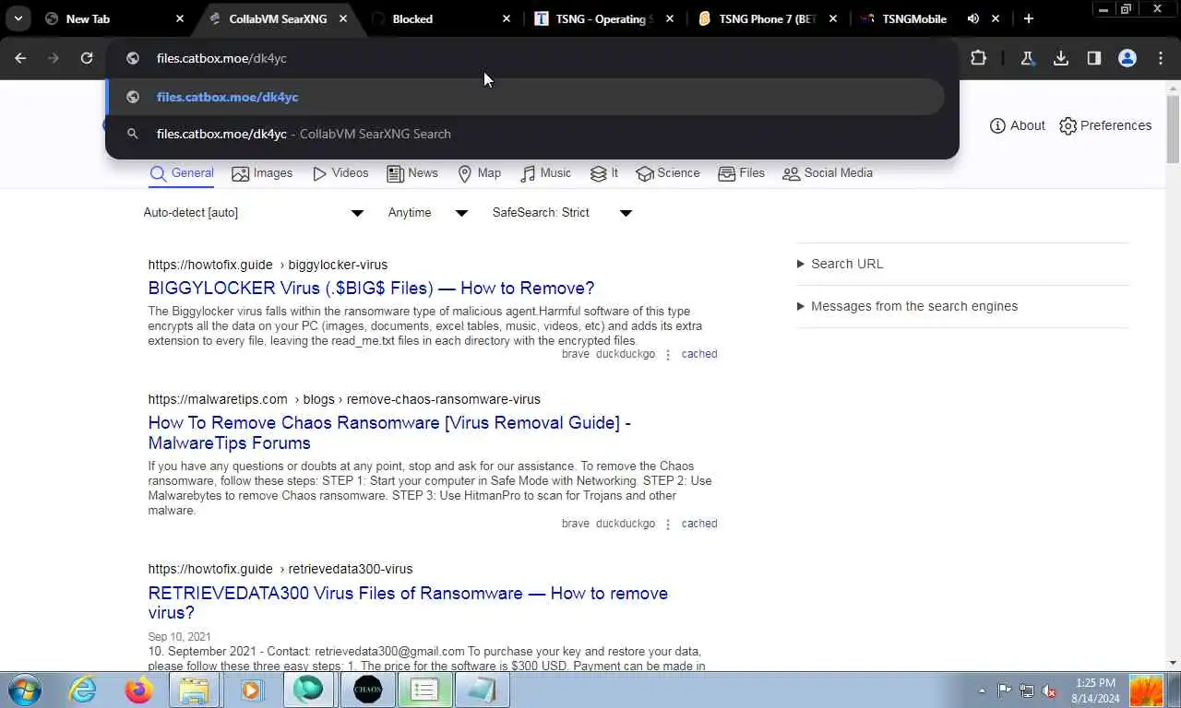The width and height of the screenshot is (1181, 708).
Task: Open the tab search chevron button
Action: [18, 18]
